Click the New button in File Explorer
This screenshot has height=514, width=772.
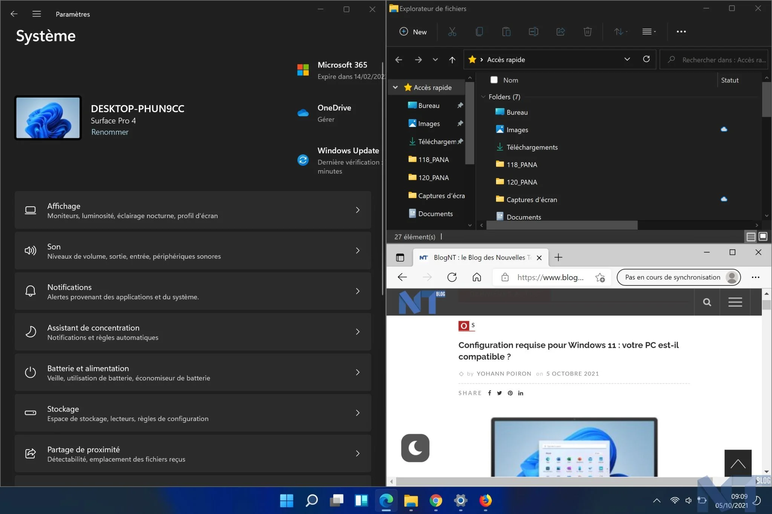(x=413, y=32)
